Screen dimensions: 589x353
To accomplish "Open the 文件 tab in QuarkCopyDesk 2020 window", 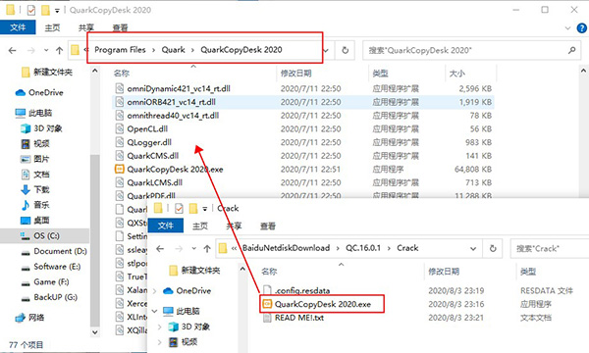I will coord(18,27).
